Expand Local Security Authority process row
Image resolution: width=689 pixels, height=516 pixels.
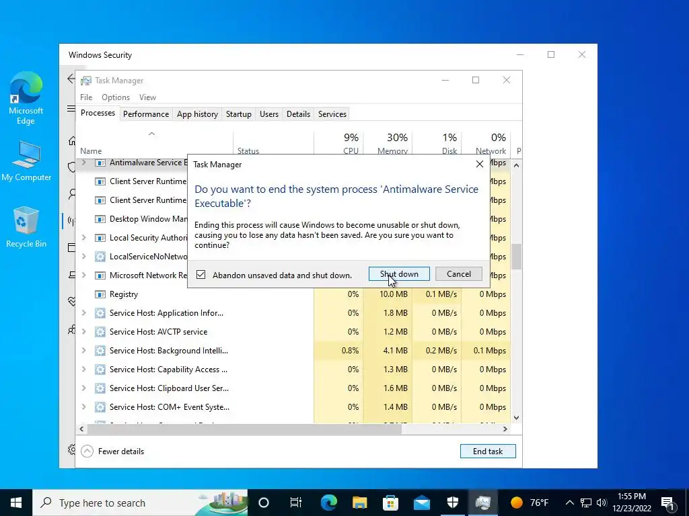(x=84, y=237)
